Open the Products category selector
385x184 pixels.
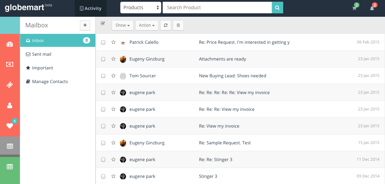click(x=141, y=8)
